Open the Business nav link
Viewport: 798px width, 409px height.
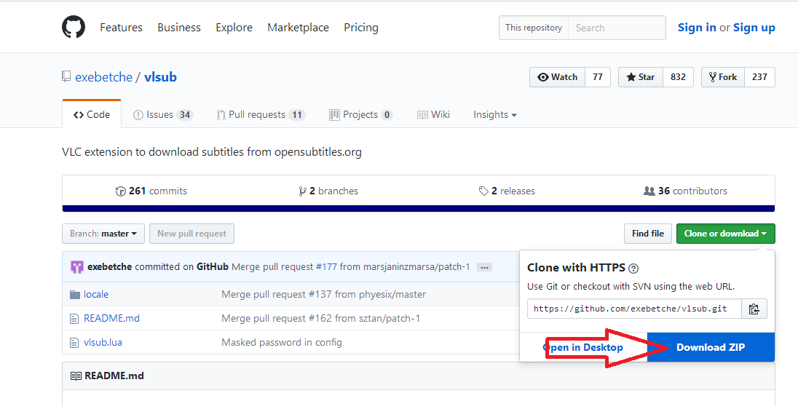coord(179,28)
